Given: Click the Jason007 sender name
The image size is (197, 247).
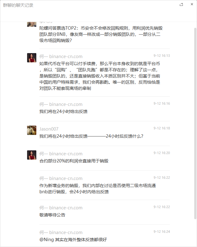Looking at the screenshot, I should click(49, 129).
